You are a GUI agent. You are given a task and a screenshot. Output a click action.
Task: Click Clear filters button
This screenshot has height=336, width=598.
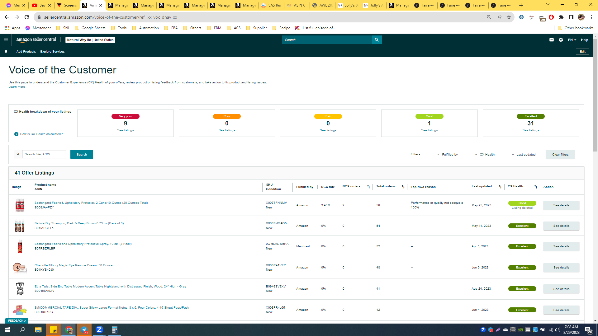point(560,154)
